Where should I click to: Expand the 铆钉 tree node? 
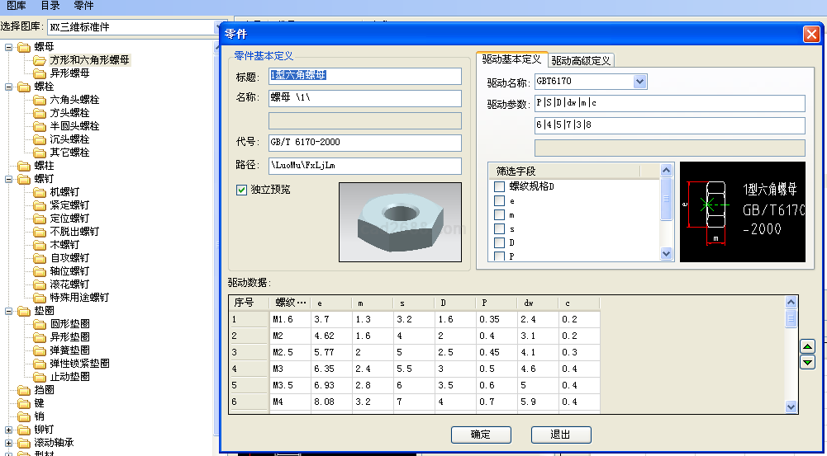click(x=8, y=430)
